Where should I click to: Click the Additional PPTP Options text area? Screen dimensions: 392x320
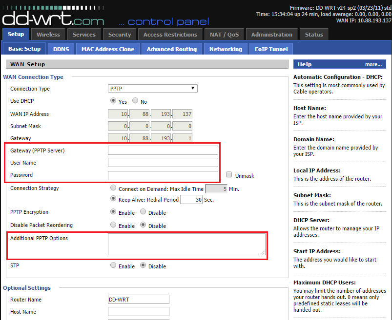click(x=186, y=244)
